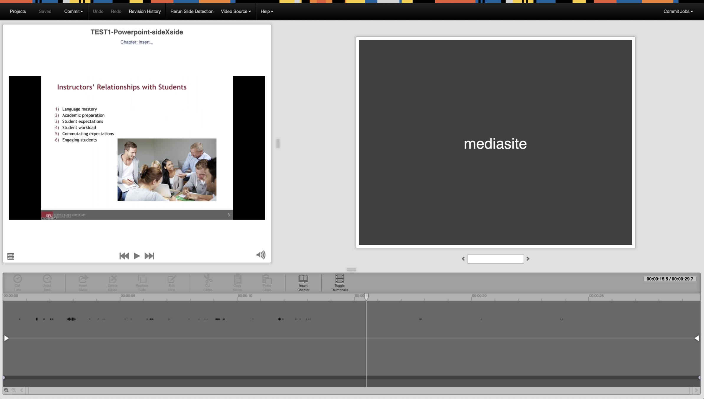Click the filmstrip icon below the slide
This screenshot has height=399, width=704.
(11, 256)
